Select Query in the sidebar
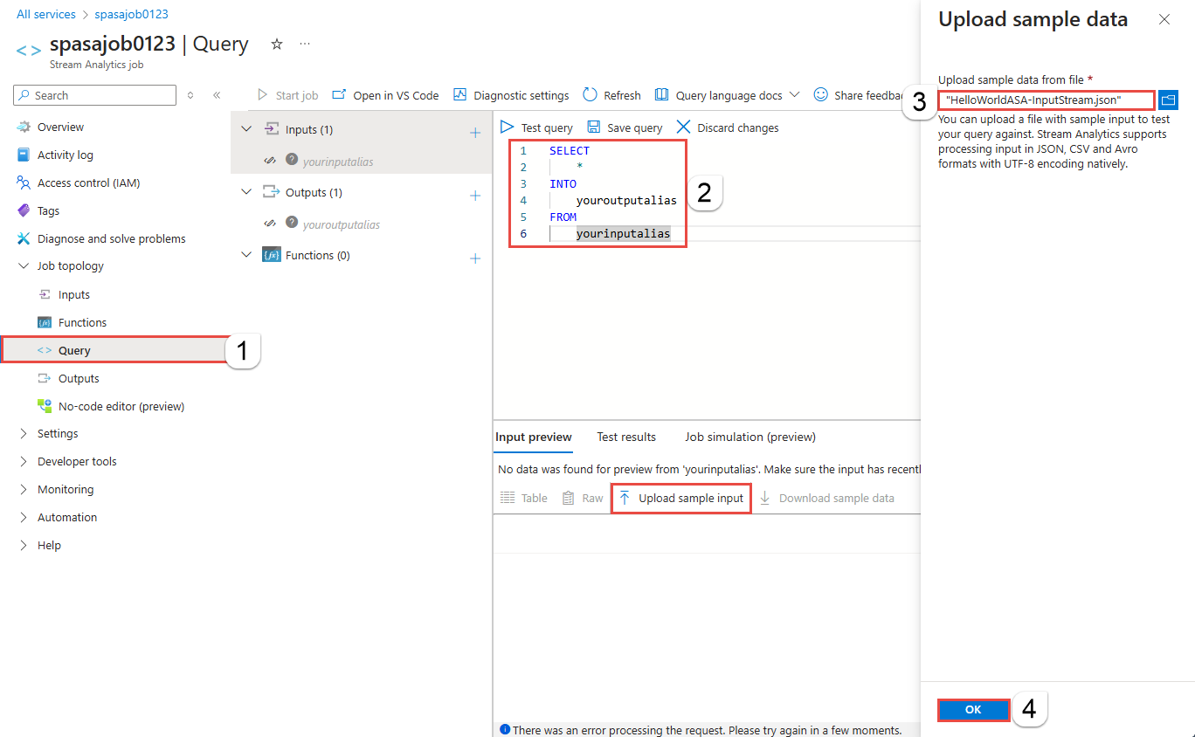1195x737 pixels. click(x=115, y=350)
